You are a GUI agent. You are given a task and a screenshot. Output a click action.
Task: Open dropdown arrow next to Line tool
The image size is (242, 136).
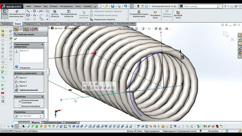31,11
